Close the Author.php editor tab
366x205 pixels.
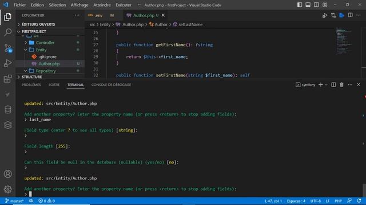163,15
